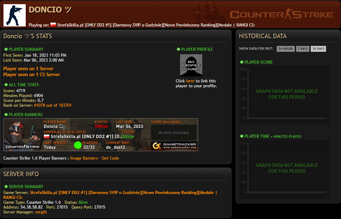The height and width of the screenshot is (219, 341).
Task: Click the game type 'Counter Strike 1.6'
Action: 44,202
